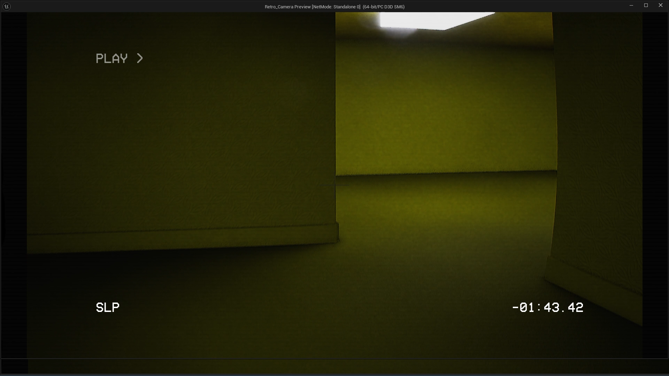Click the crosshair at screen center
This screenshot has height=376, width=669.
pyautogui.click(x=335, y=185)
